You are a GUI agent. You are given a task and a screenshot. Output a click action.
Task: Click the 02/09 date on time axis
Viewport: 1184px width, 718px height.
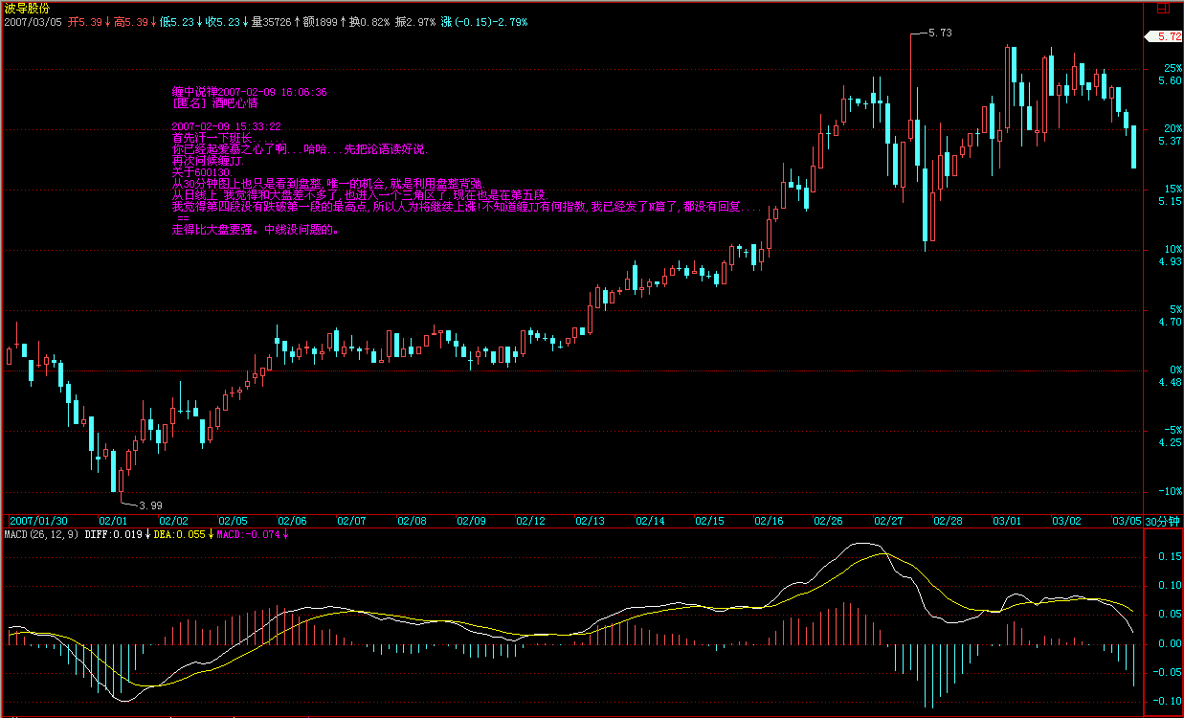point(471,522)
